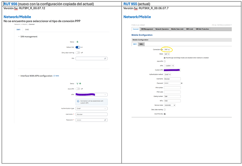The height and width of the screenshot is (166, 242).
Task: Click the Password field in RUT 955
Action: point(172,83)
